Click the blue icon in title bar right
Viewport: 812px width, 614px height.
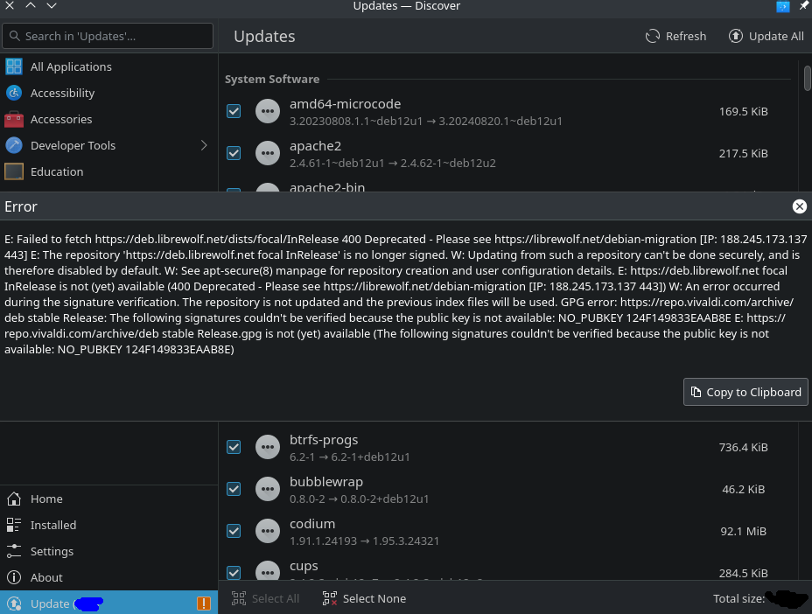(x=783, y=6)
